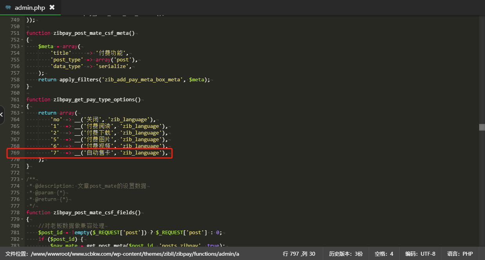Click line number 769 in the gutter
The height and width of the screenshot is (260, 485).
tap(15, 152)
